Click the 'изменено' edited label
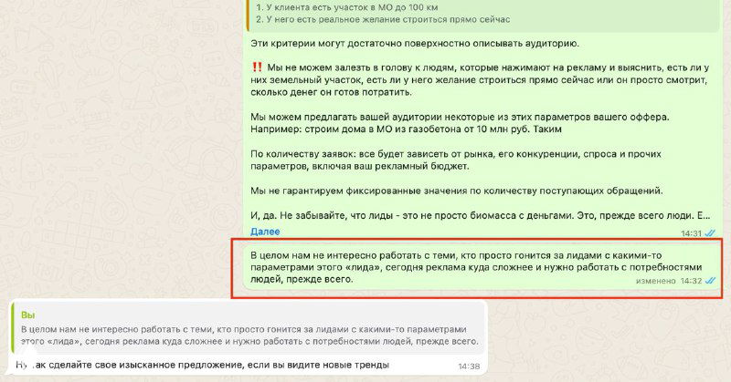Image resolution: width=731 pixels, height=382 pixels. (655, 281)
